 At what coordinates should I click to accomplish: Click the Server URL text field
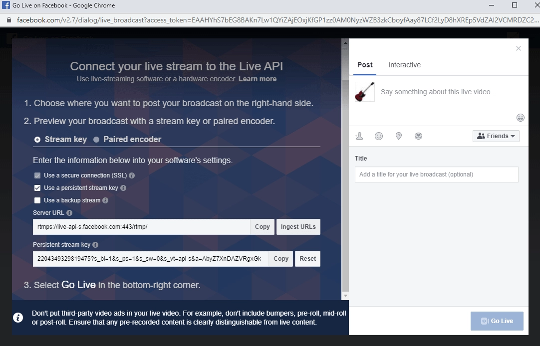pos(142,227)
